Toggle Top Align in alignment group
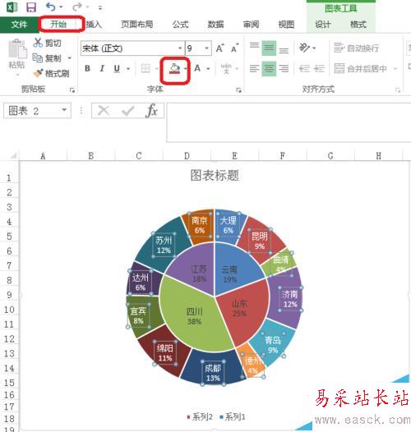The width and height of the screenshot is (411, 432). 254,45
